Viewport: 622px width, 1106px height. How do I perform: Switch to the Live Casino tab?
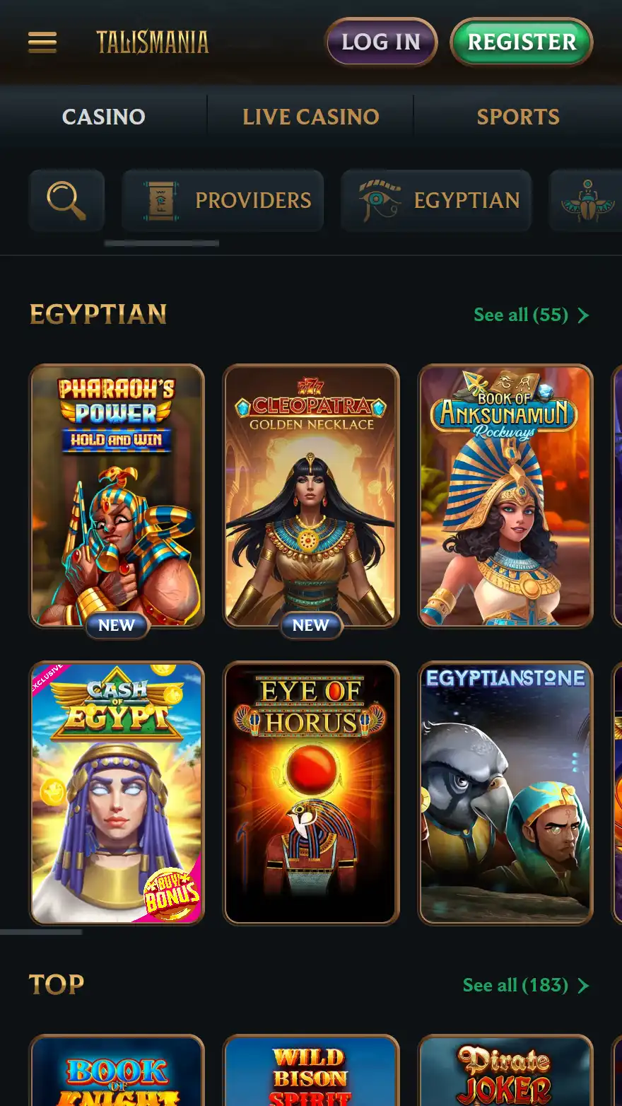click(x=311, y=117)
